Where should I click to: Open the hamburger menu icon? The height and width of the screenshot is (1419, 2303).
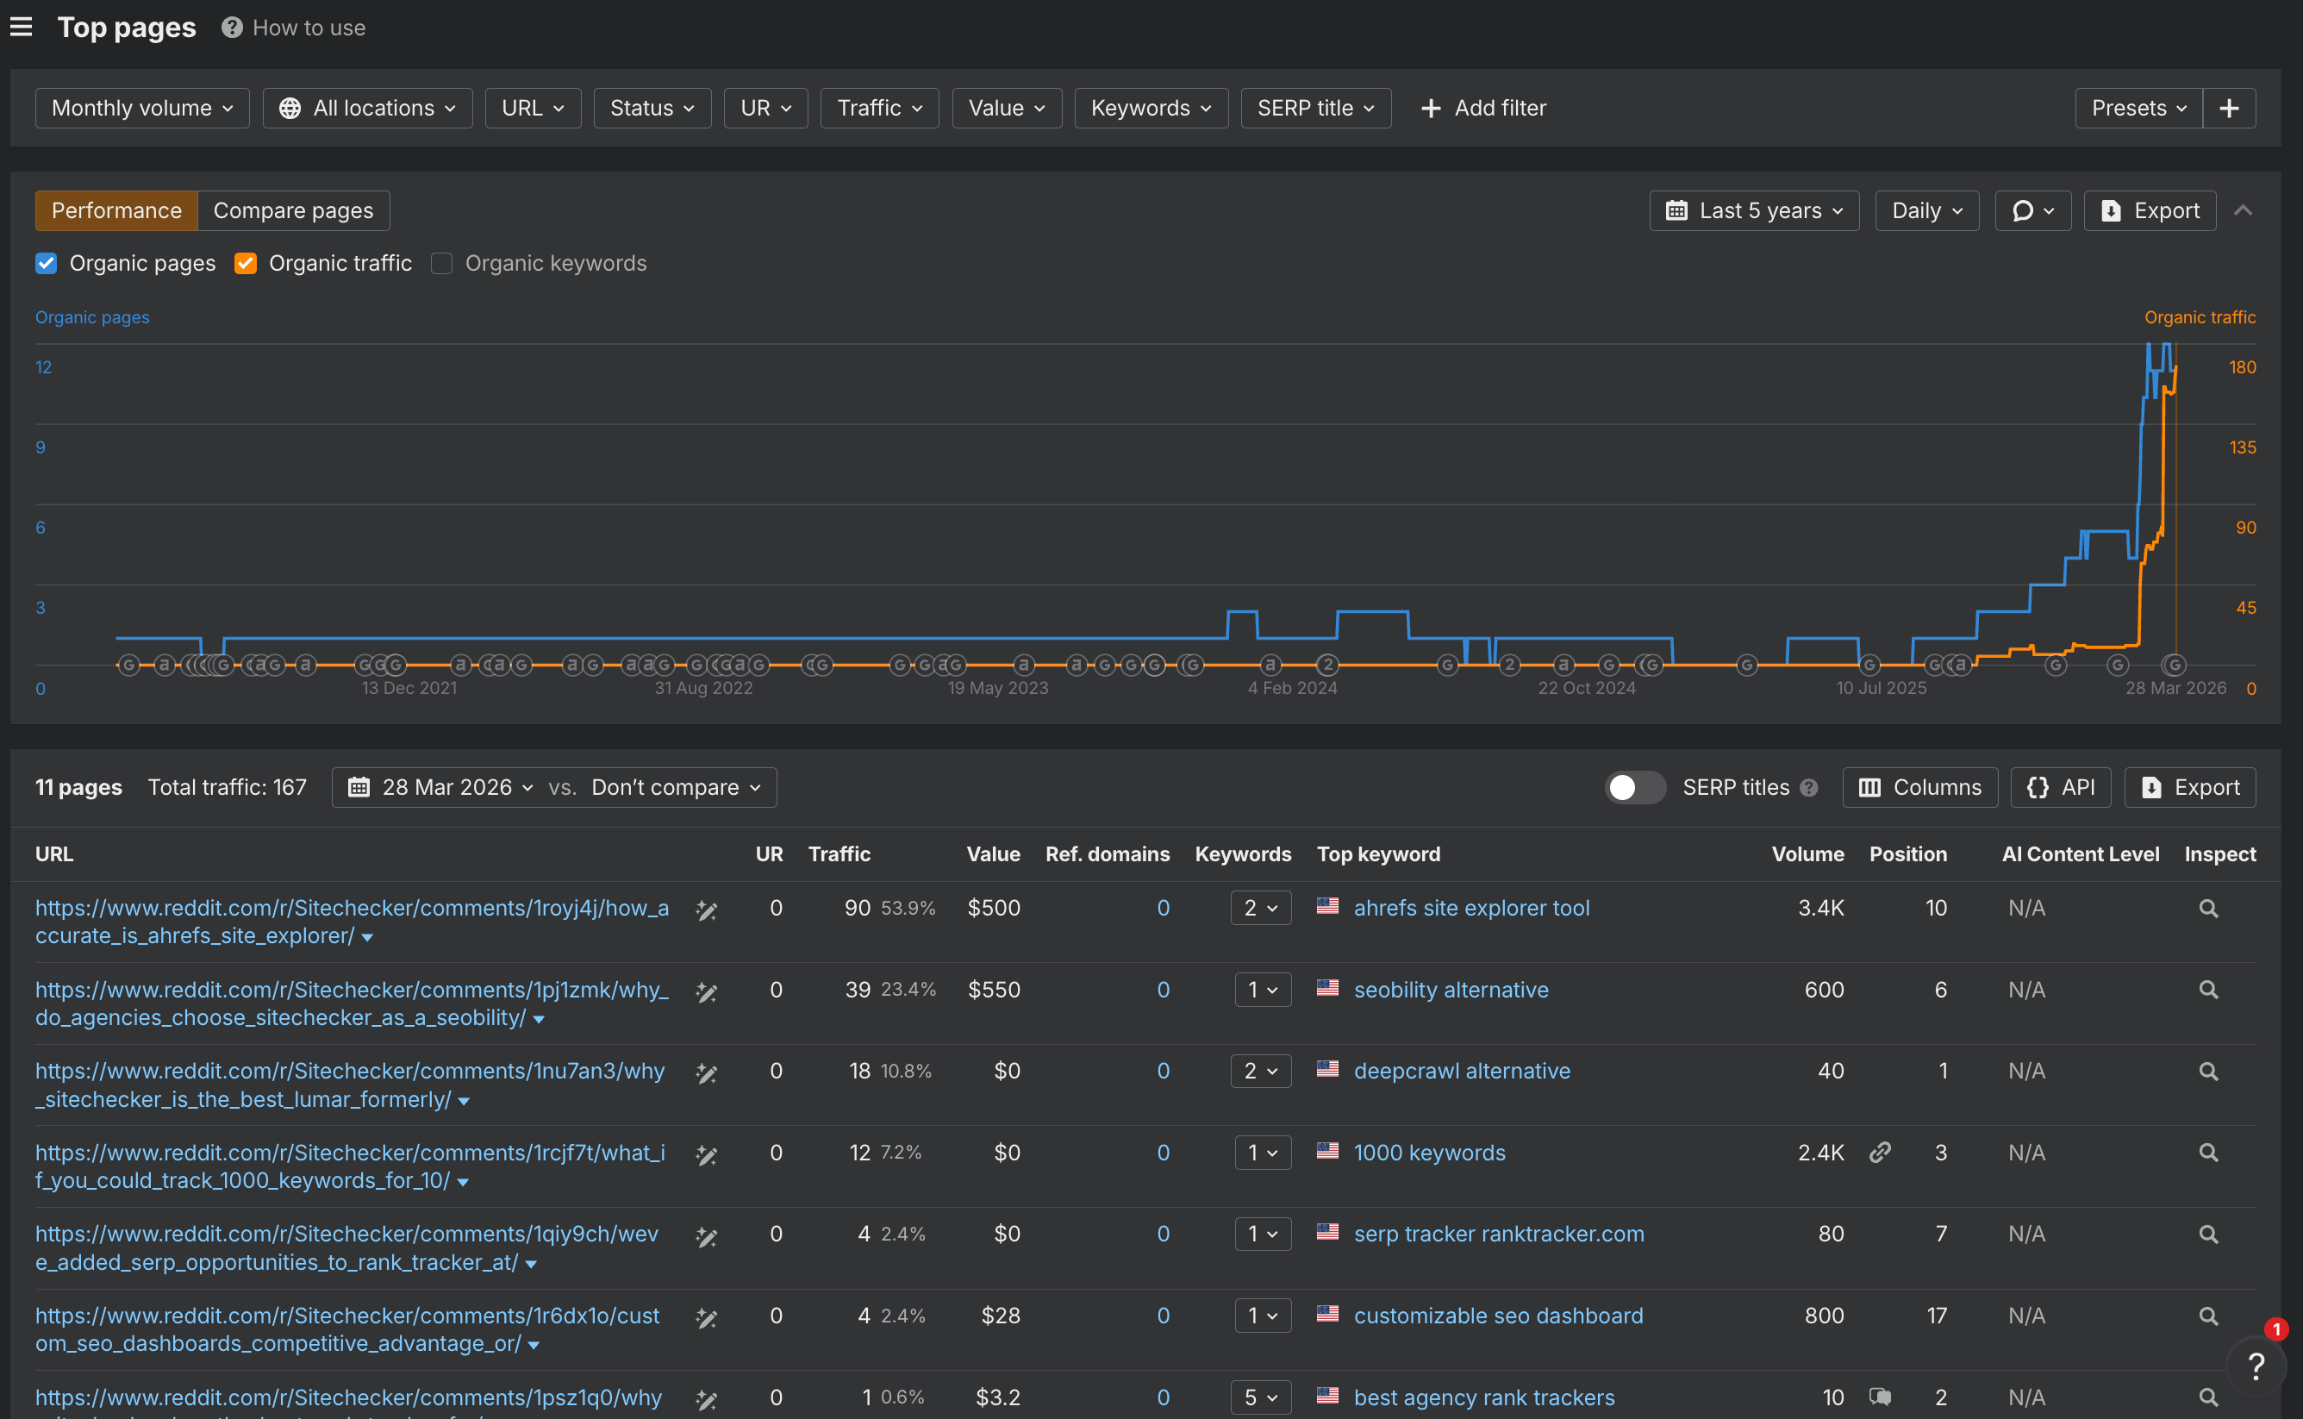tap(21, 28)
